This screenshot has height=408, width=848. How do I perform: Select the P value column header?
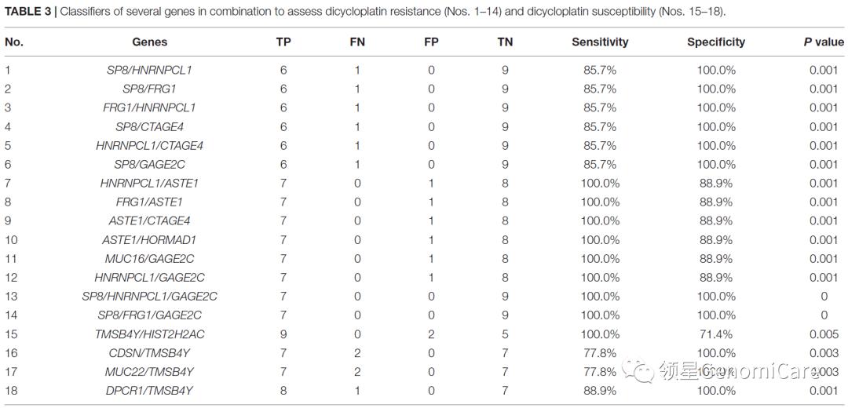823,42
